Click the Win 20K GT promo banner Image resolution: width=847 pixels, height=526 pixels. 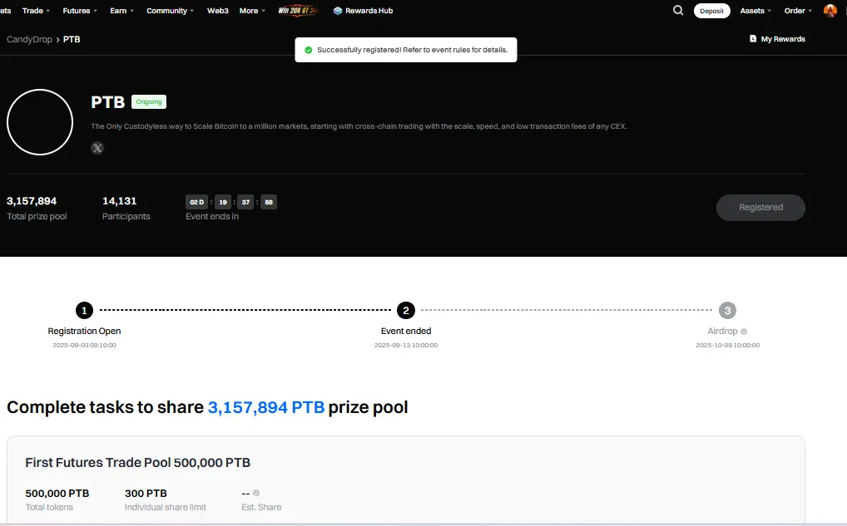click(x=298, y=10)
